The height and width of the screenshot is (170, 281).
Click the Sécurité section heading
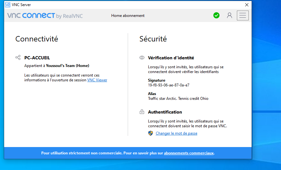153,39
